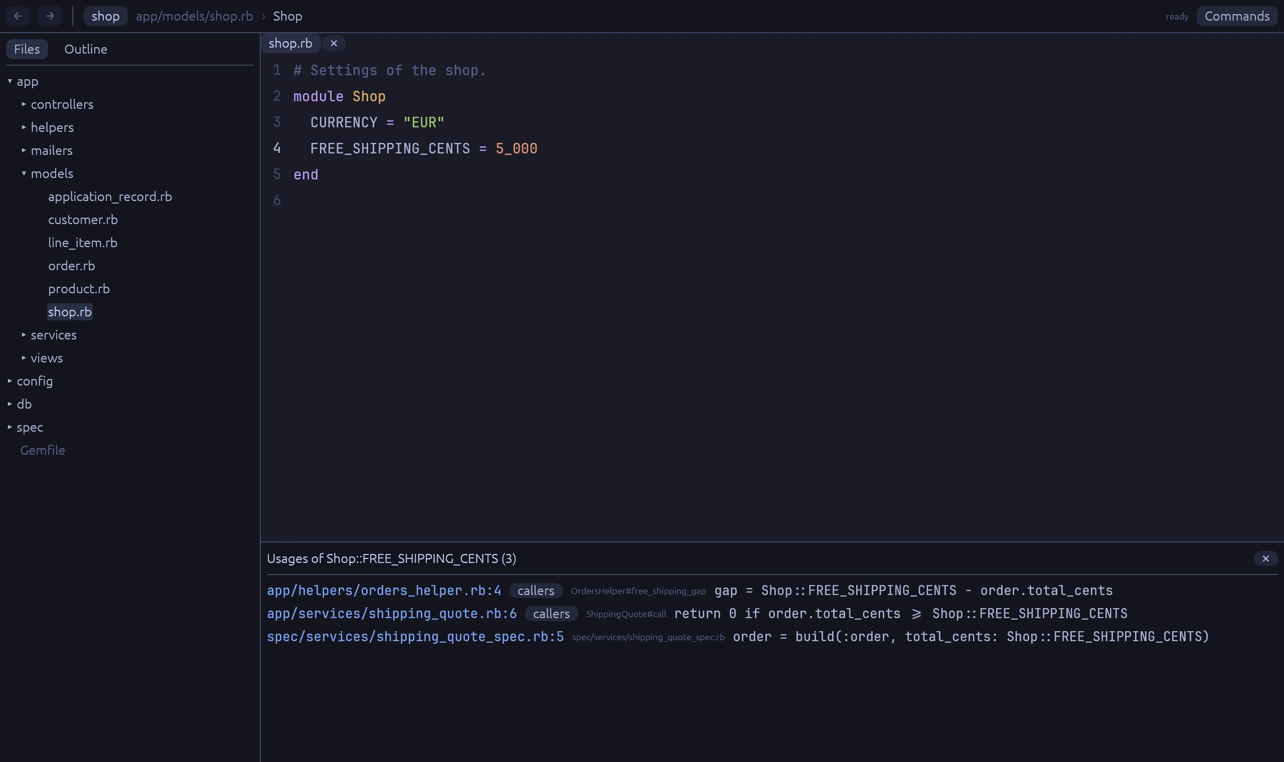This screenshot has height=762, width=1284.
Task: Switch to the Files tab
Action: (27, 49)
